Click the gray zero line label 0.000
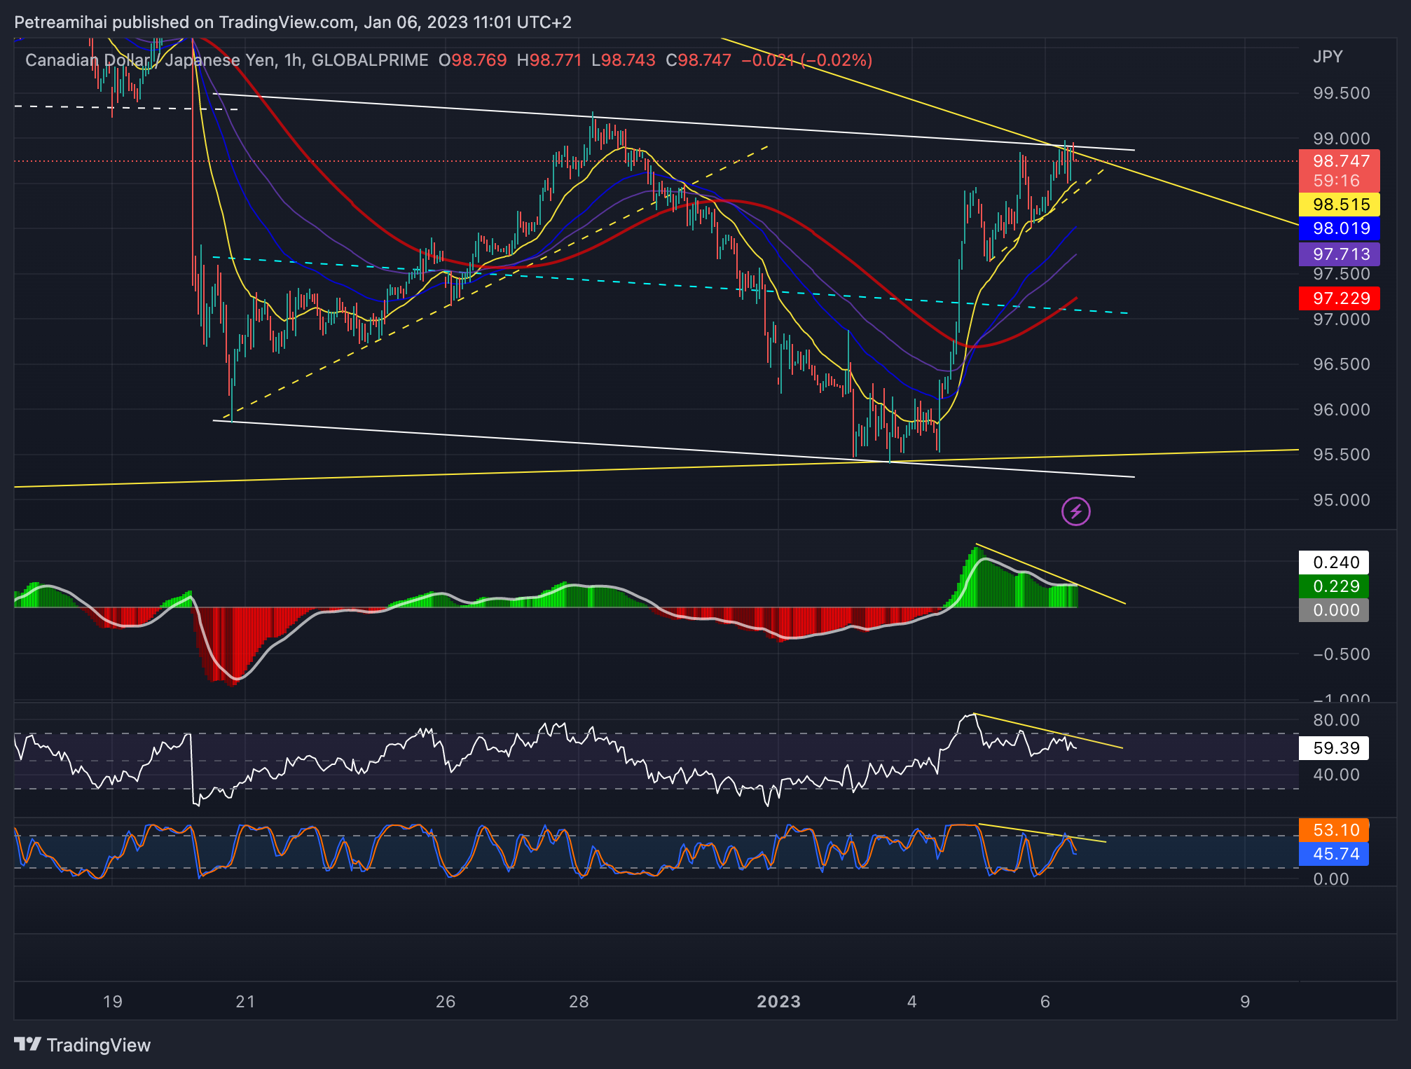 (1334, 610)
